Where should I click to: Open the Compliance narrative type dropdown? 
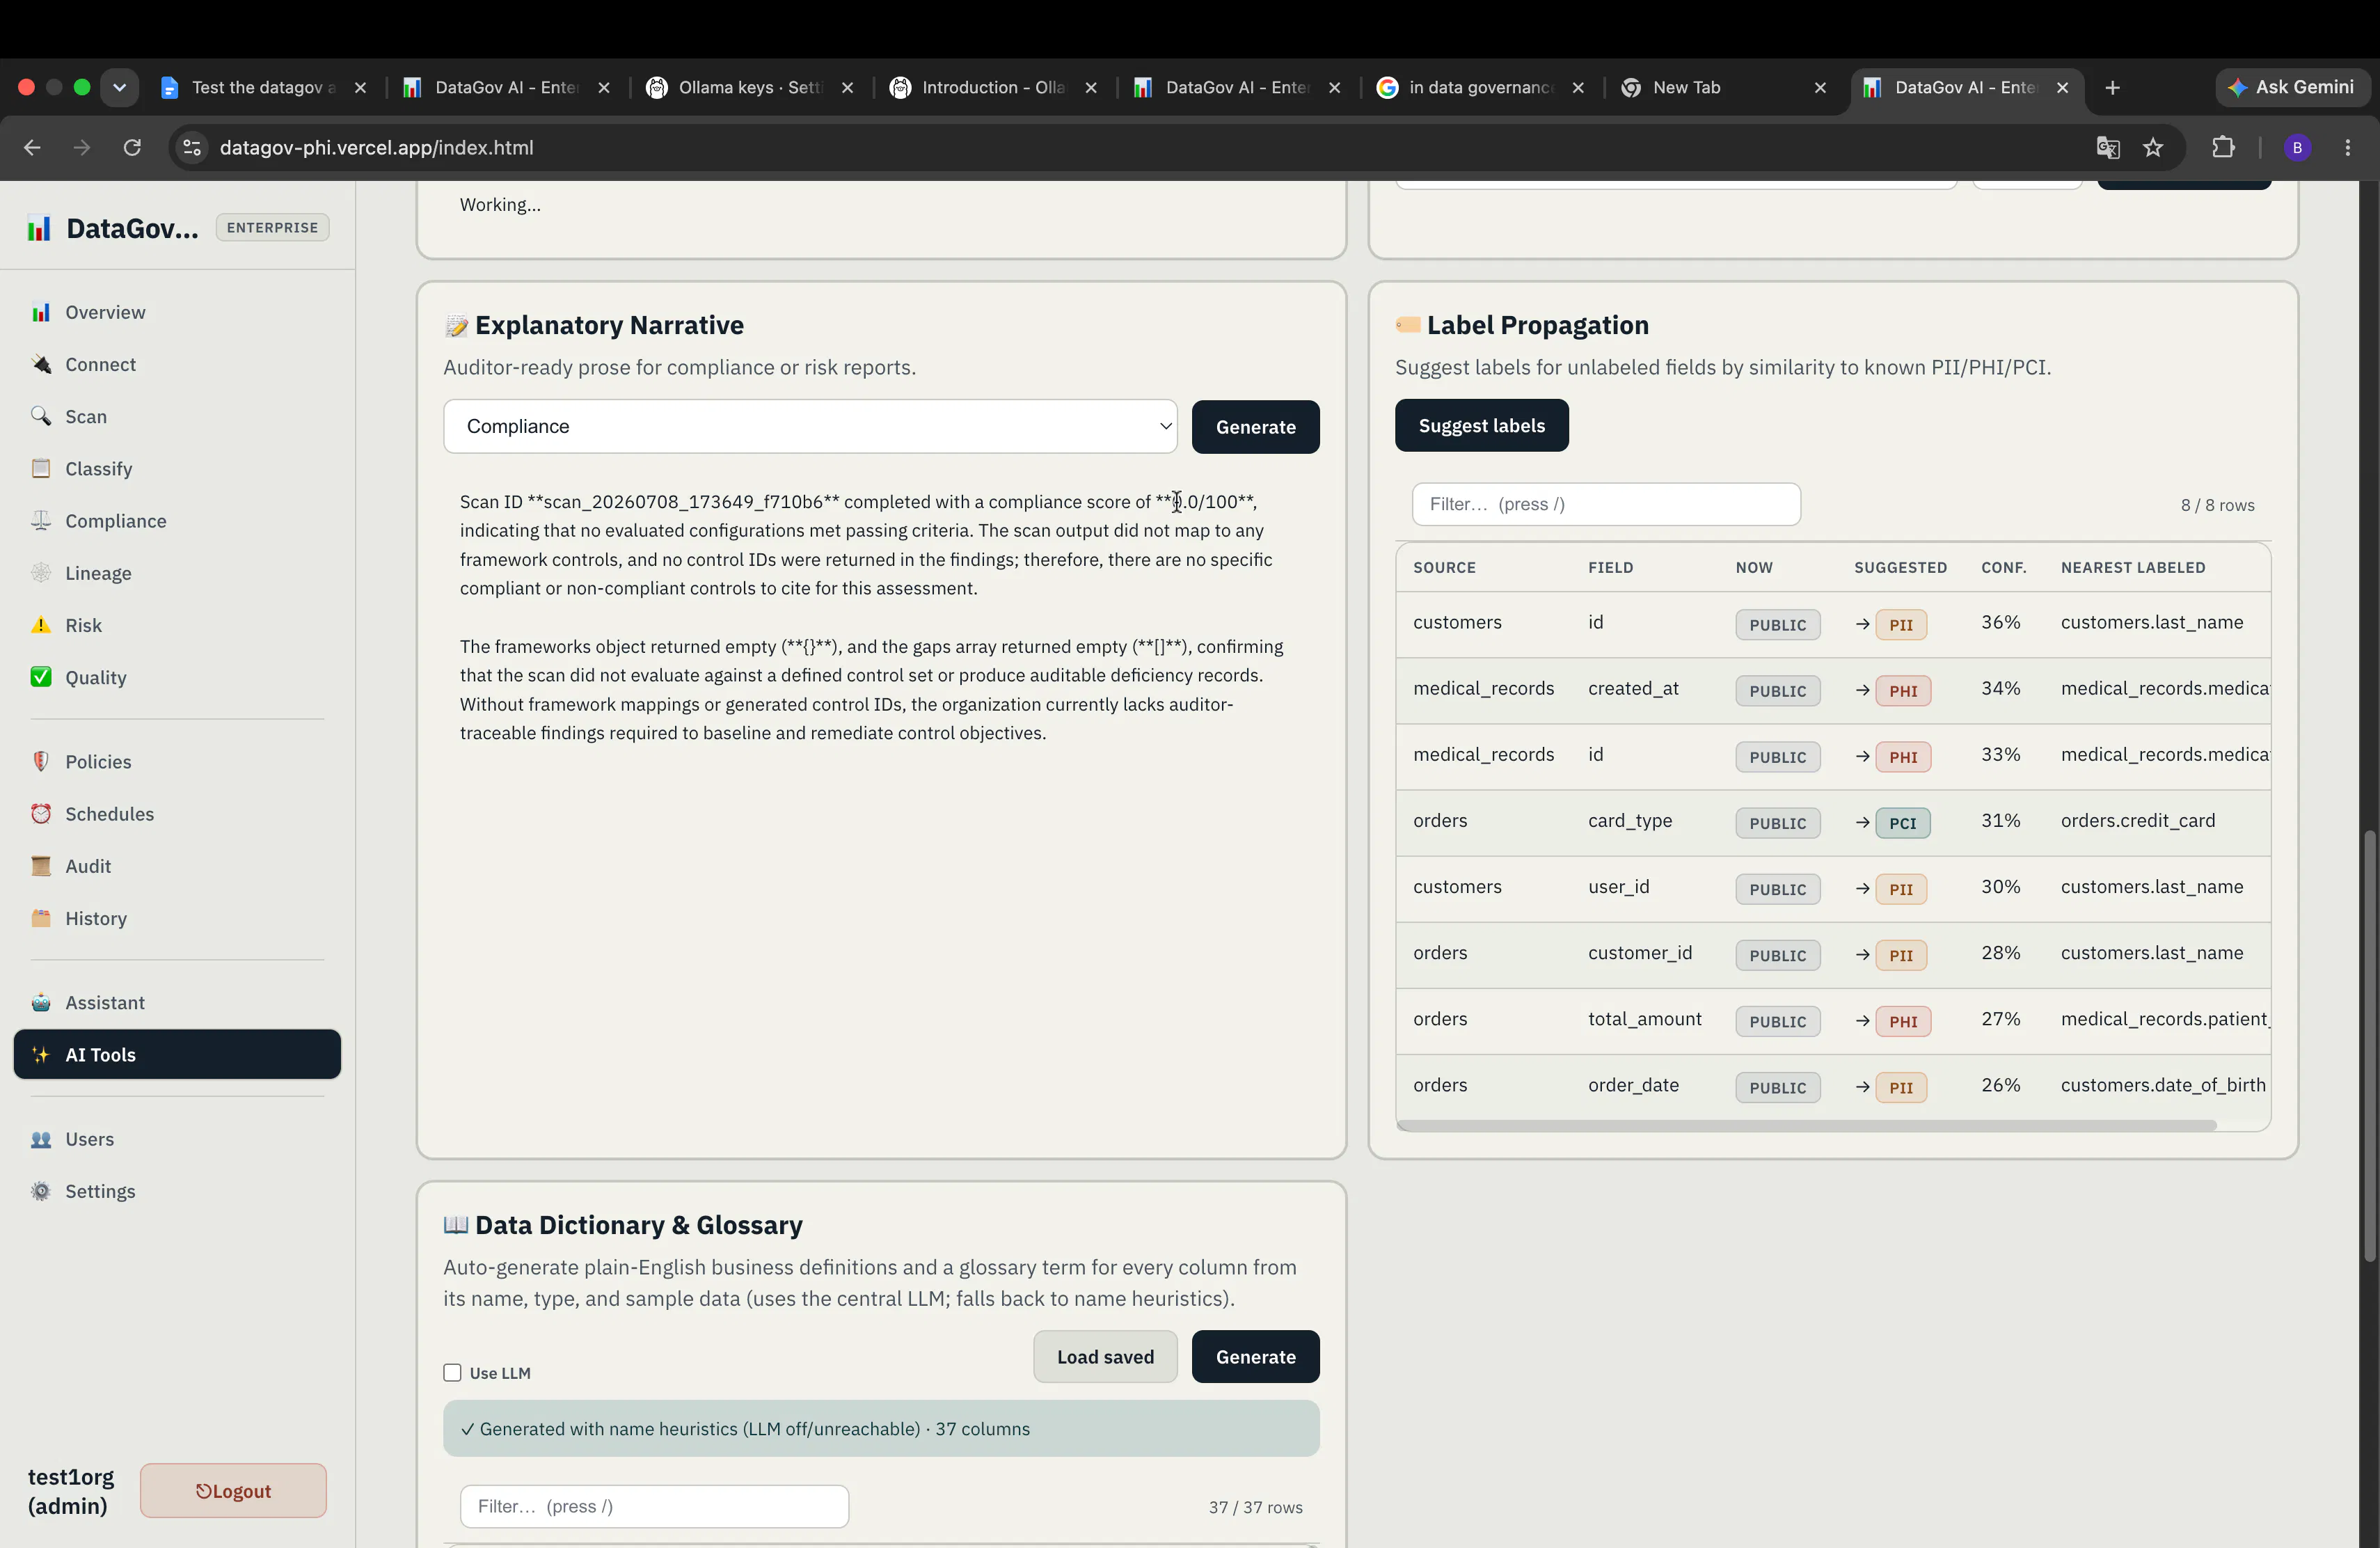(810, 426)
